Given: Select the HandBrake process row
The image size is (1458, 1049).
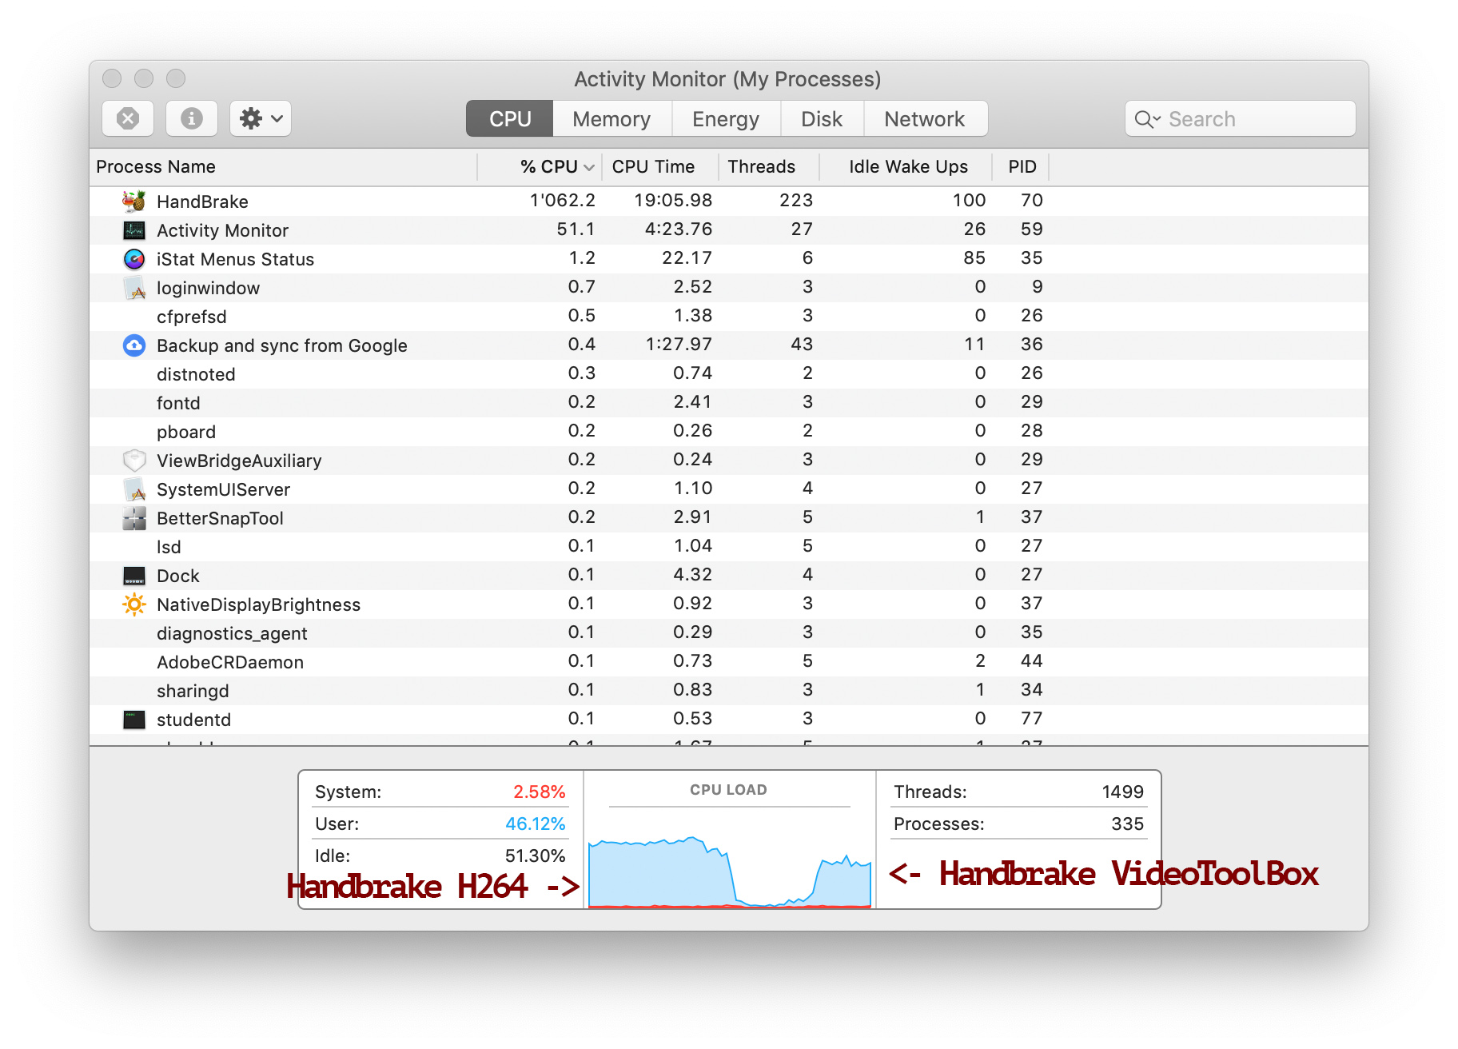Looking at the screenshot, I should (729, 201).
